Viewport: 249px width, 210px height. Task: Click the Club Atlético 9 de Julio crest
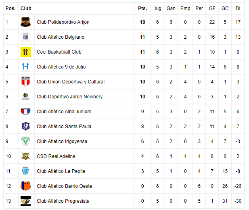(25, 67)
